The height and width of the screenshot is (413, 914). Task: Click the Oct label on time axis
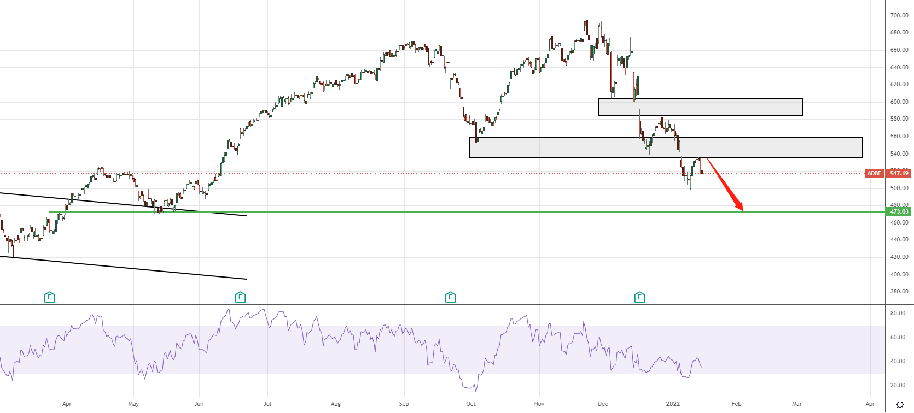pyautogui.click(x=471, y=404)
